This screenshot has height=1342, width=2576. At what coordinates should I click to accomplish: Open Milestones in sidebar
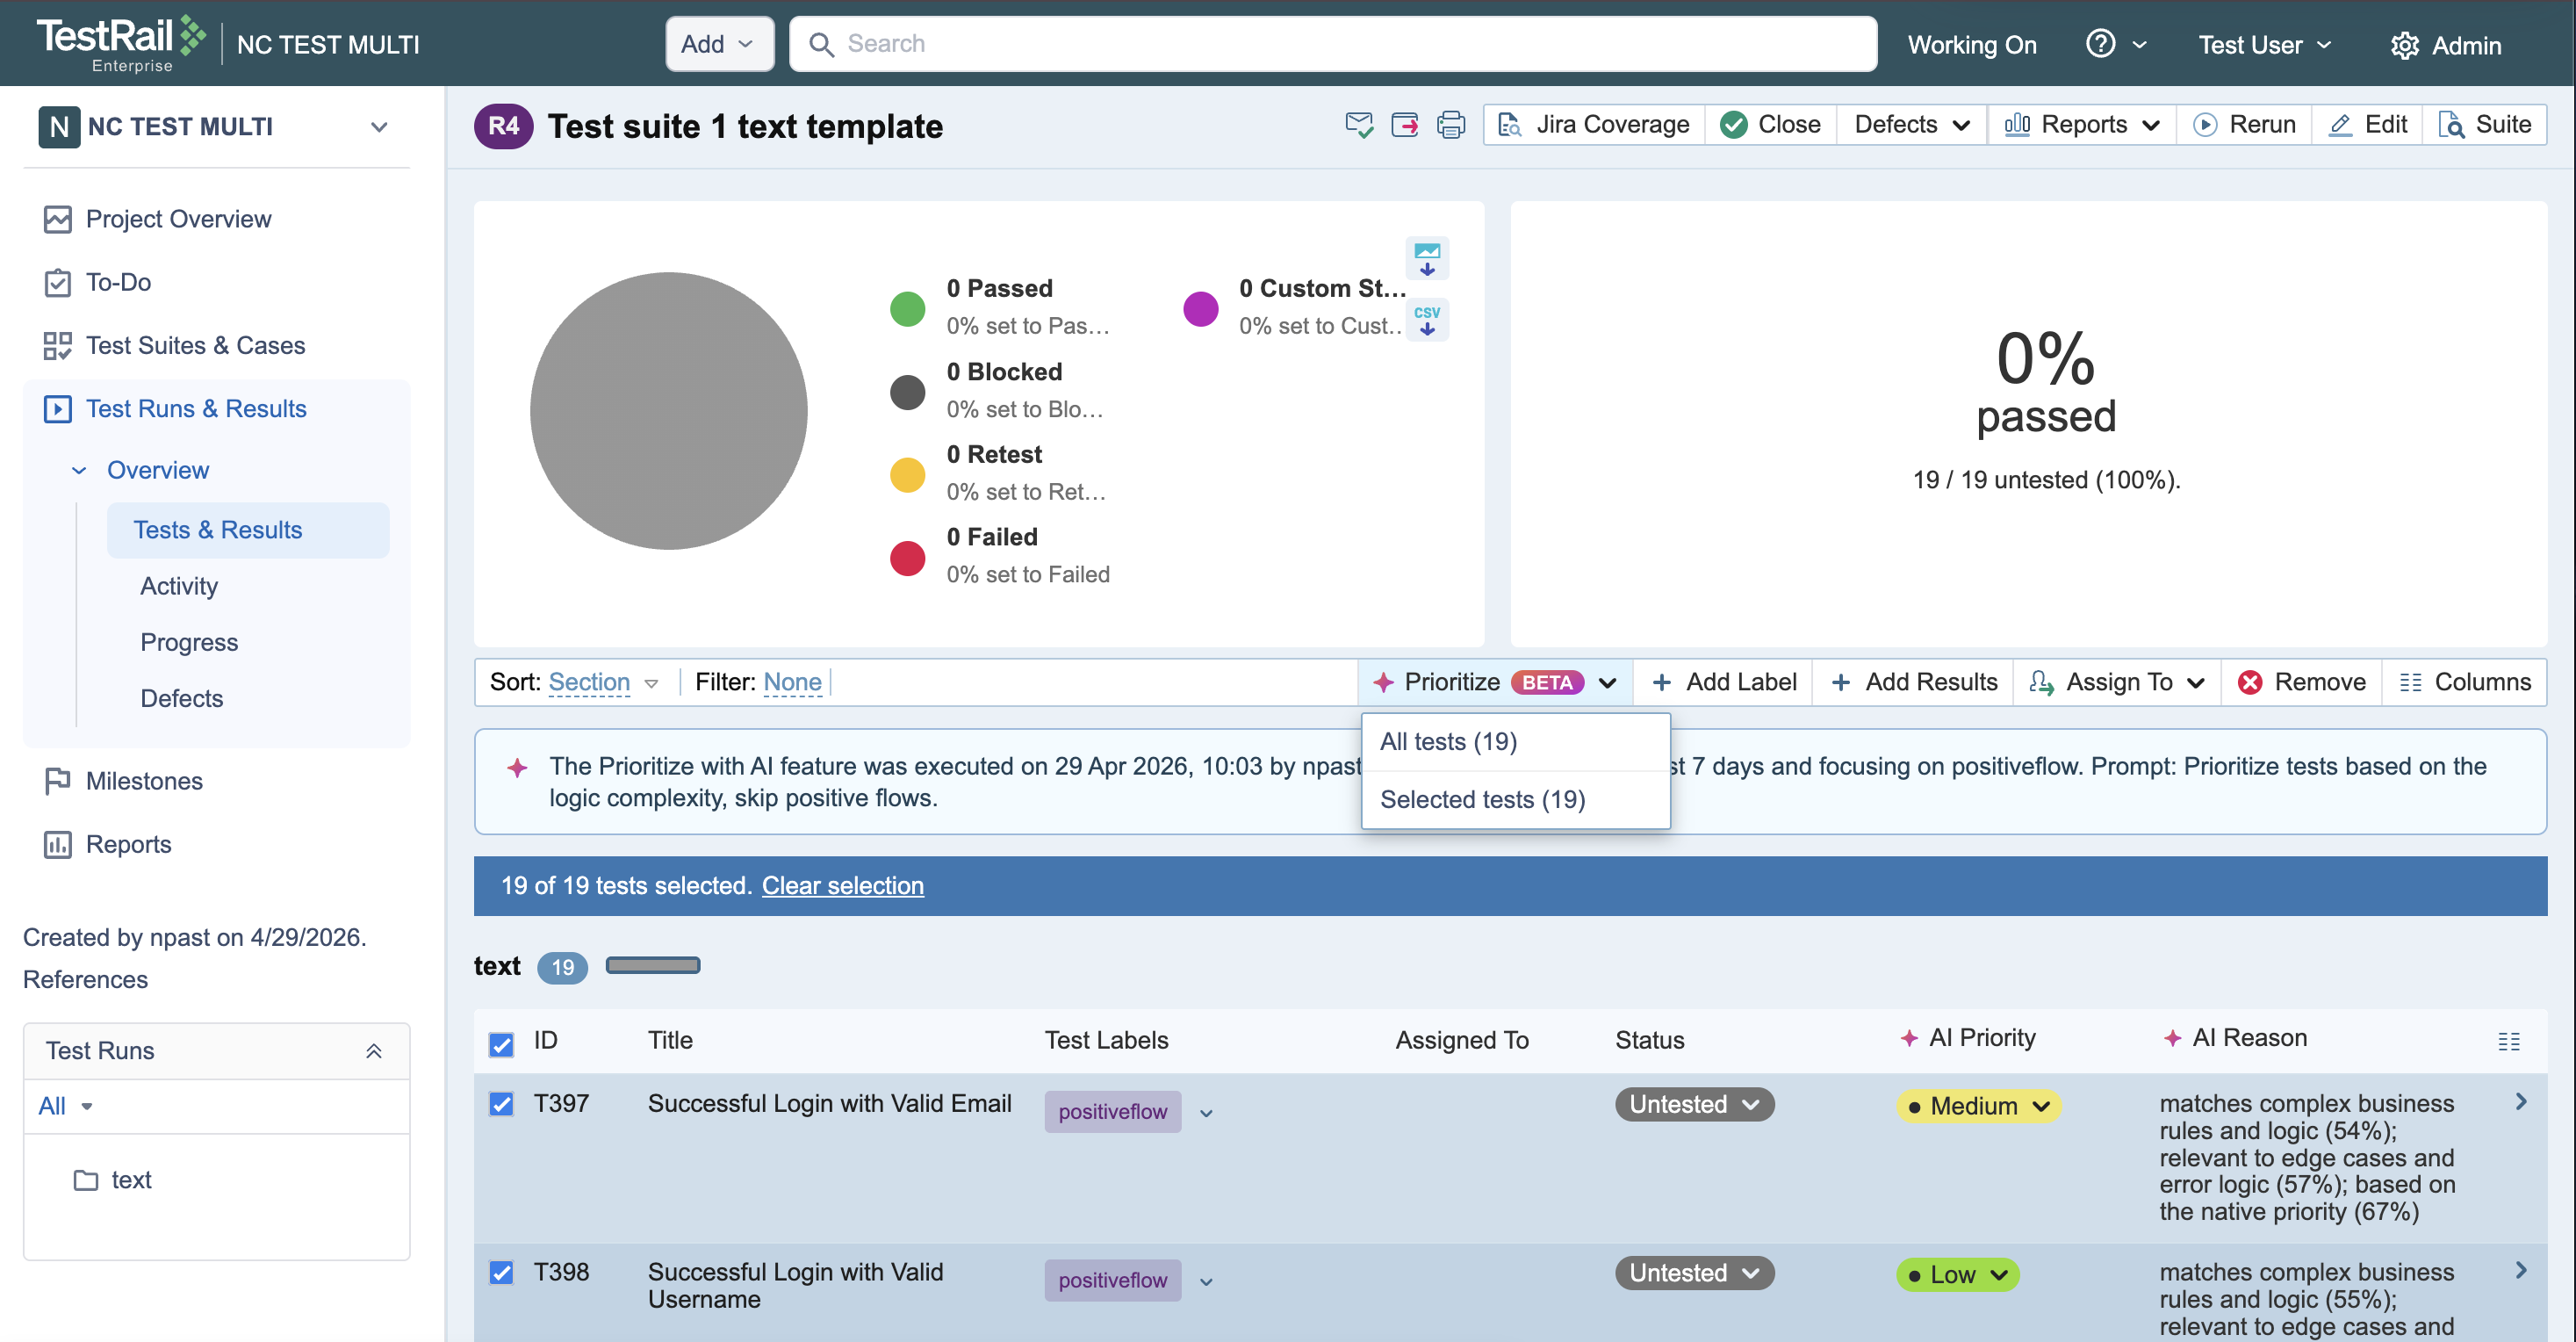click(144, 781)
